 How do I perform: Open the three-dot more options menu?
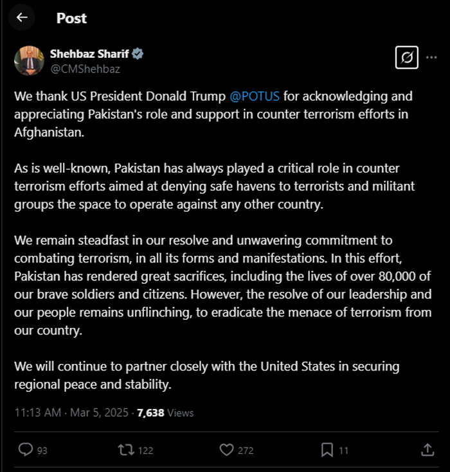(431, 59)
